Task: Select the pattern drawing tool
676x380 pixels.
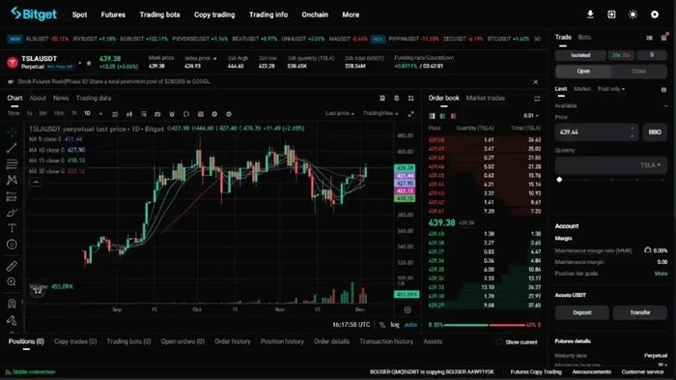Action: 12,180
